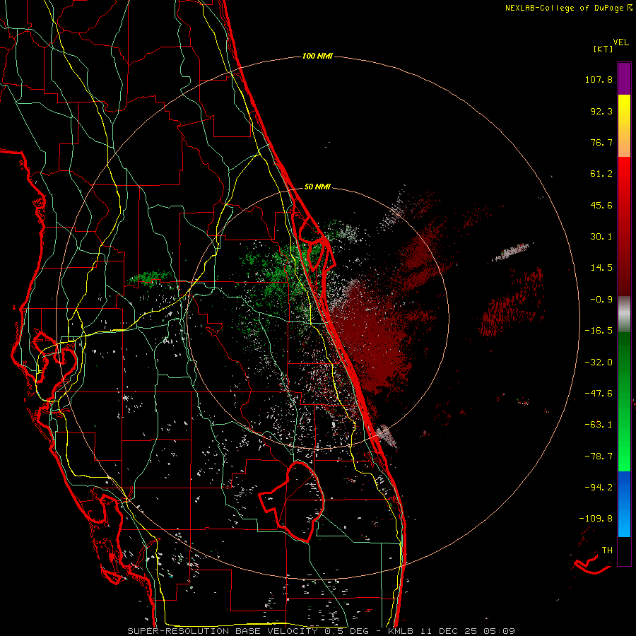This screenshot has height=636, width=636.
Task: Click the 30.1 legend value
Action: (601, 237)
